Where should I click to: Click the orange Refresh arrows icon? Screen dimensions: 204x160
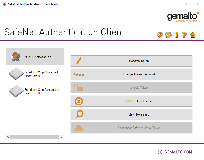[x=168, y=35]
